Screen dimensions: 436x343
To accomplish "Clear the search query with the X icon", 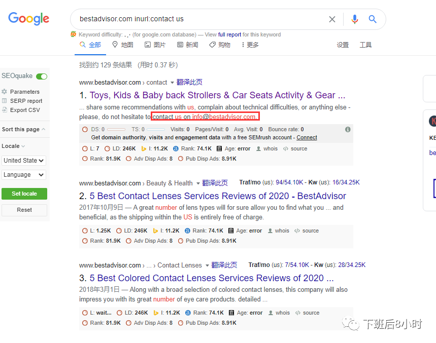I will pos(332,19).
